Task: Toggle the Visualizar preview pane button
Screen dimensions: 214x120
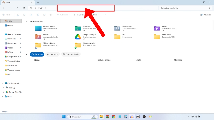Action: (205, 15)
